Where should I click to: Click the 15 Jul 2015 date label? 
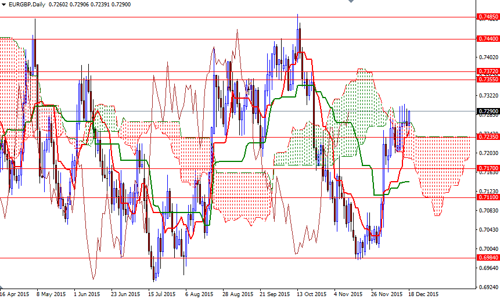point(161,294)
